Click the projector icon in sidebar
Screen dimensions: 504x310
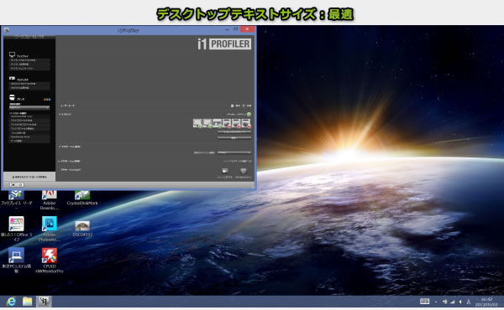click(13, 78)
